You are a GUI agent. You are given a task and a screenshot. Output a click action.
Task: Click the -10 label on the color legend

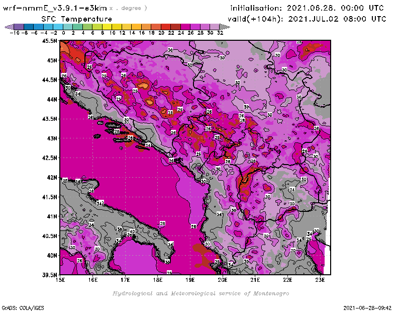pyautogui.click(x=15, y=33)
